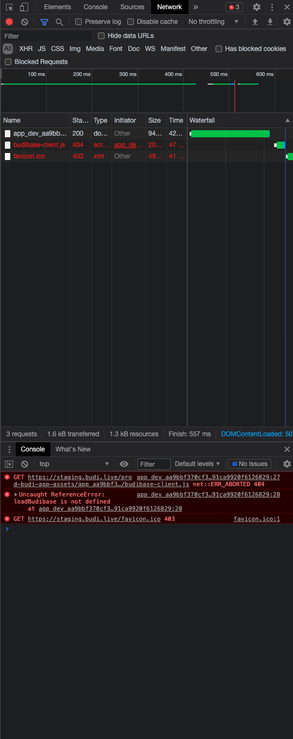Create a live expression eye icon
Viewport: 293px width, 739px height.
click(124, 464)
